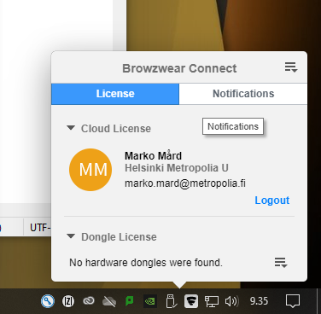
Task: Open the NVIDIA tray icon
Action: coord(150,301)
